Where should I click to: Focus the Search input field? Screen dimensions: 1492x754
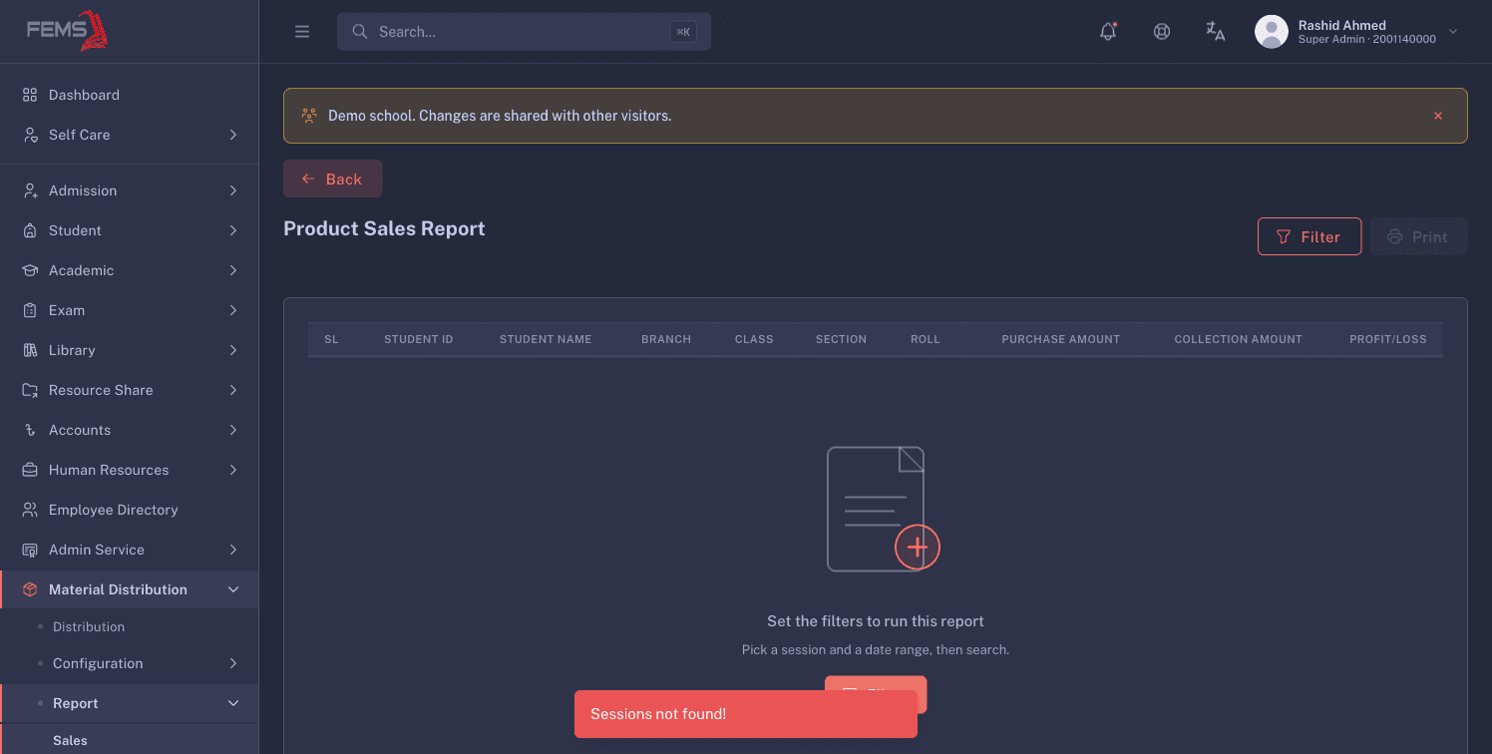tap(524, 32)
